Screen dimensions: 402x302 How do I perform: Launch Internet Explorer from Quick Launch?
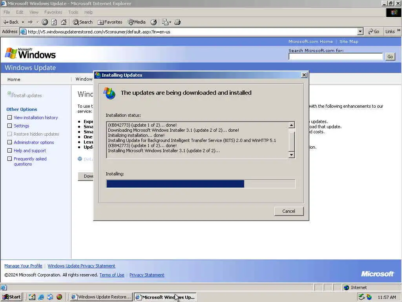click(41, 297)
